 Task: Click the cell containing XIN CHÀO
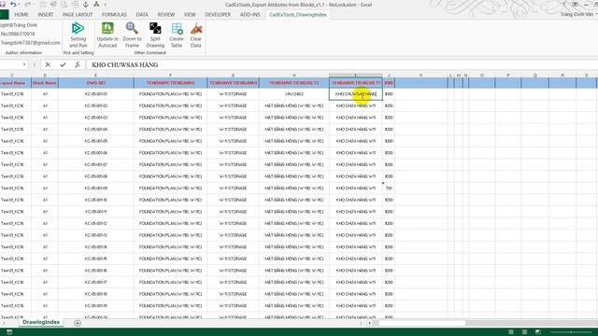point(294,93)
